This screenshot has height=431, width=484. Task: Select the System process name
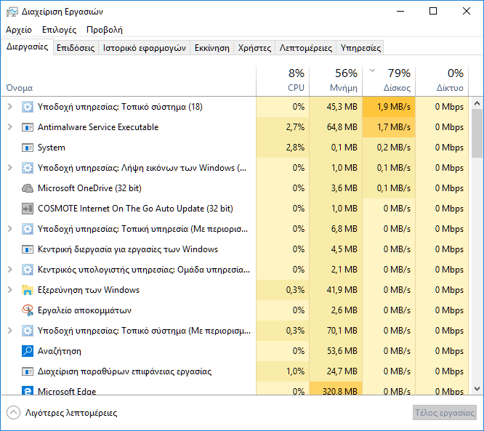tap(52, 148)
